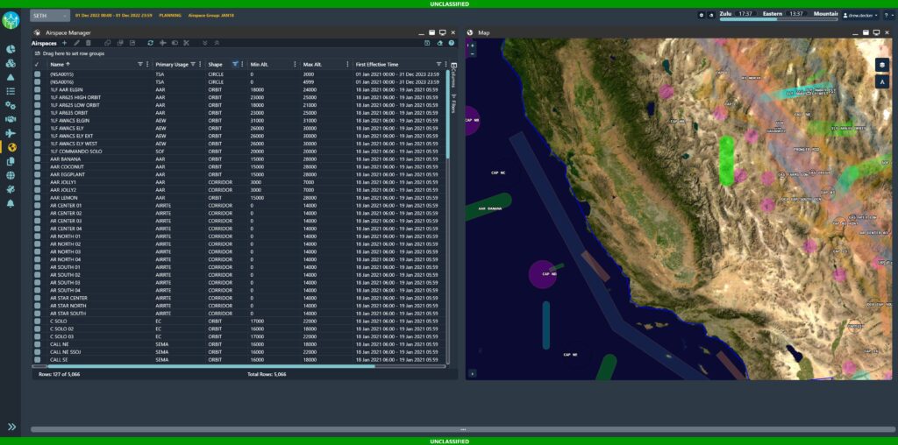Viewport: 898px width, 445px height.
Task: Check the box for AR CENTER 01 row
Action: coord(37,205)
